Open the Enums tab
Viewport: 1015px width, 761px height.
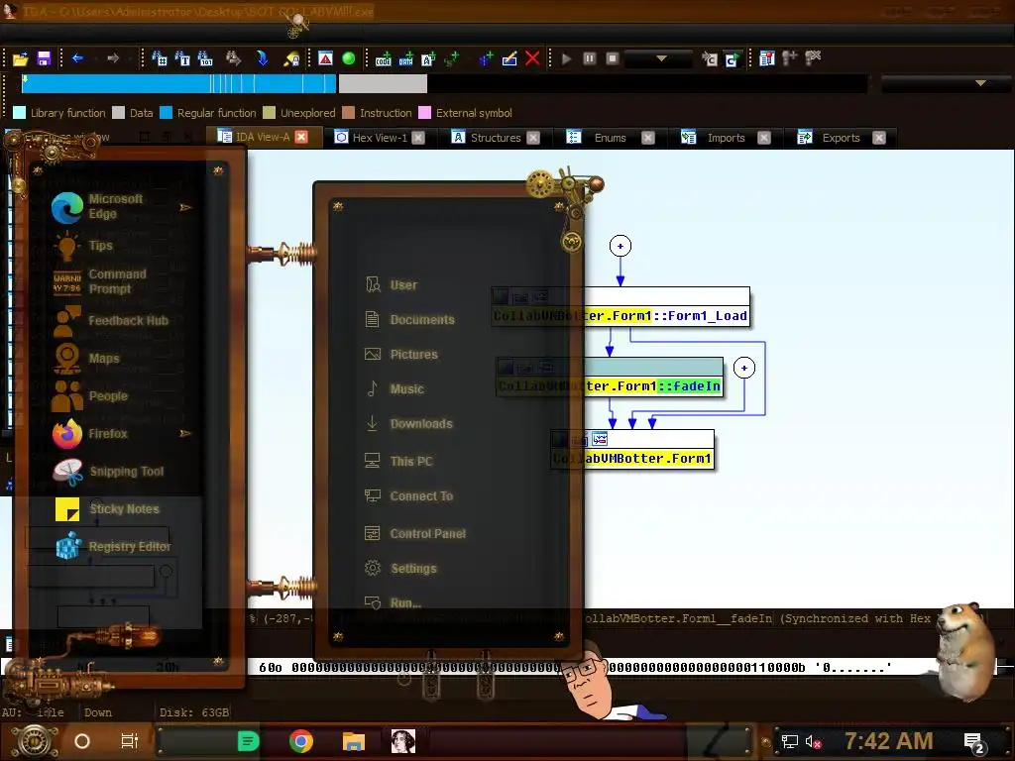pyautogui.click(x=610, y=137)
